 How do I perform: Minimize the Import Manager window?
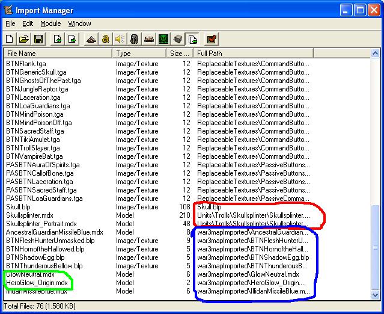pos(346,10)
